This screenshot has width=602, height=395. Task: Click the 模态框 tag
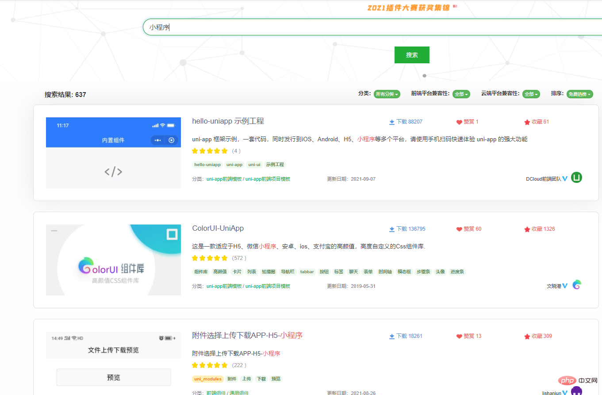click(x=404, y=272)
